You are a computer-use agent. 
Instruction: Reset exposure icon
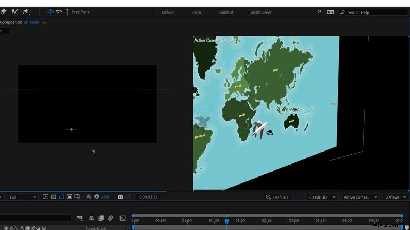tap(97, 196)
